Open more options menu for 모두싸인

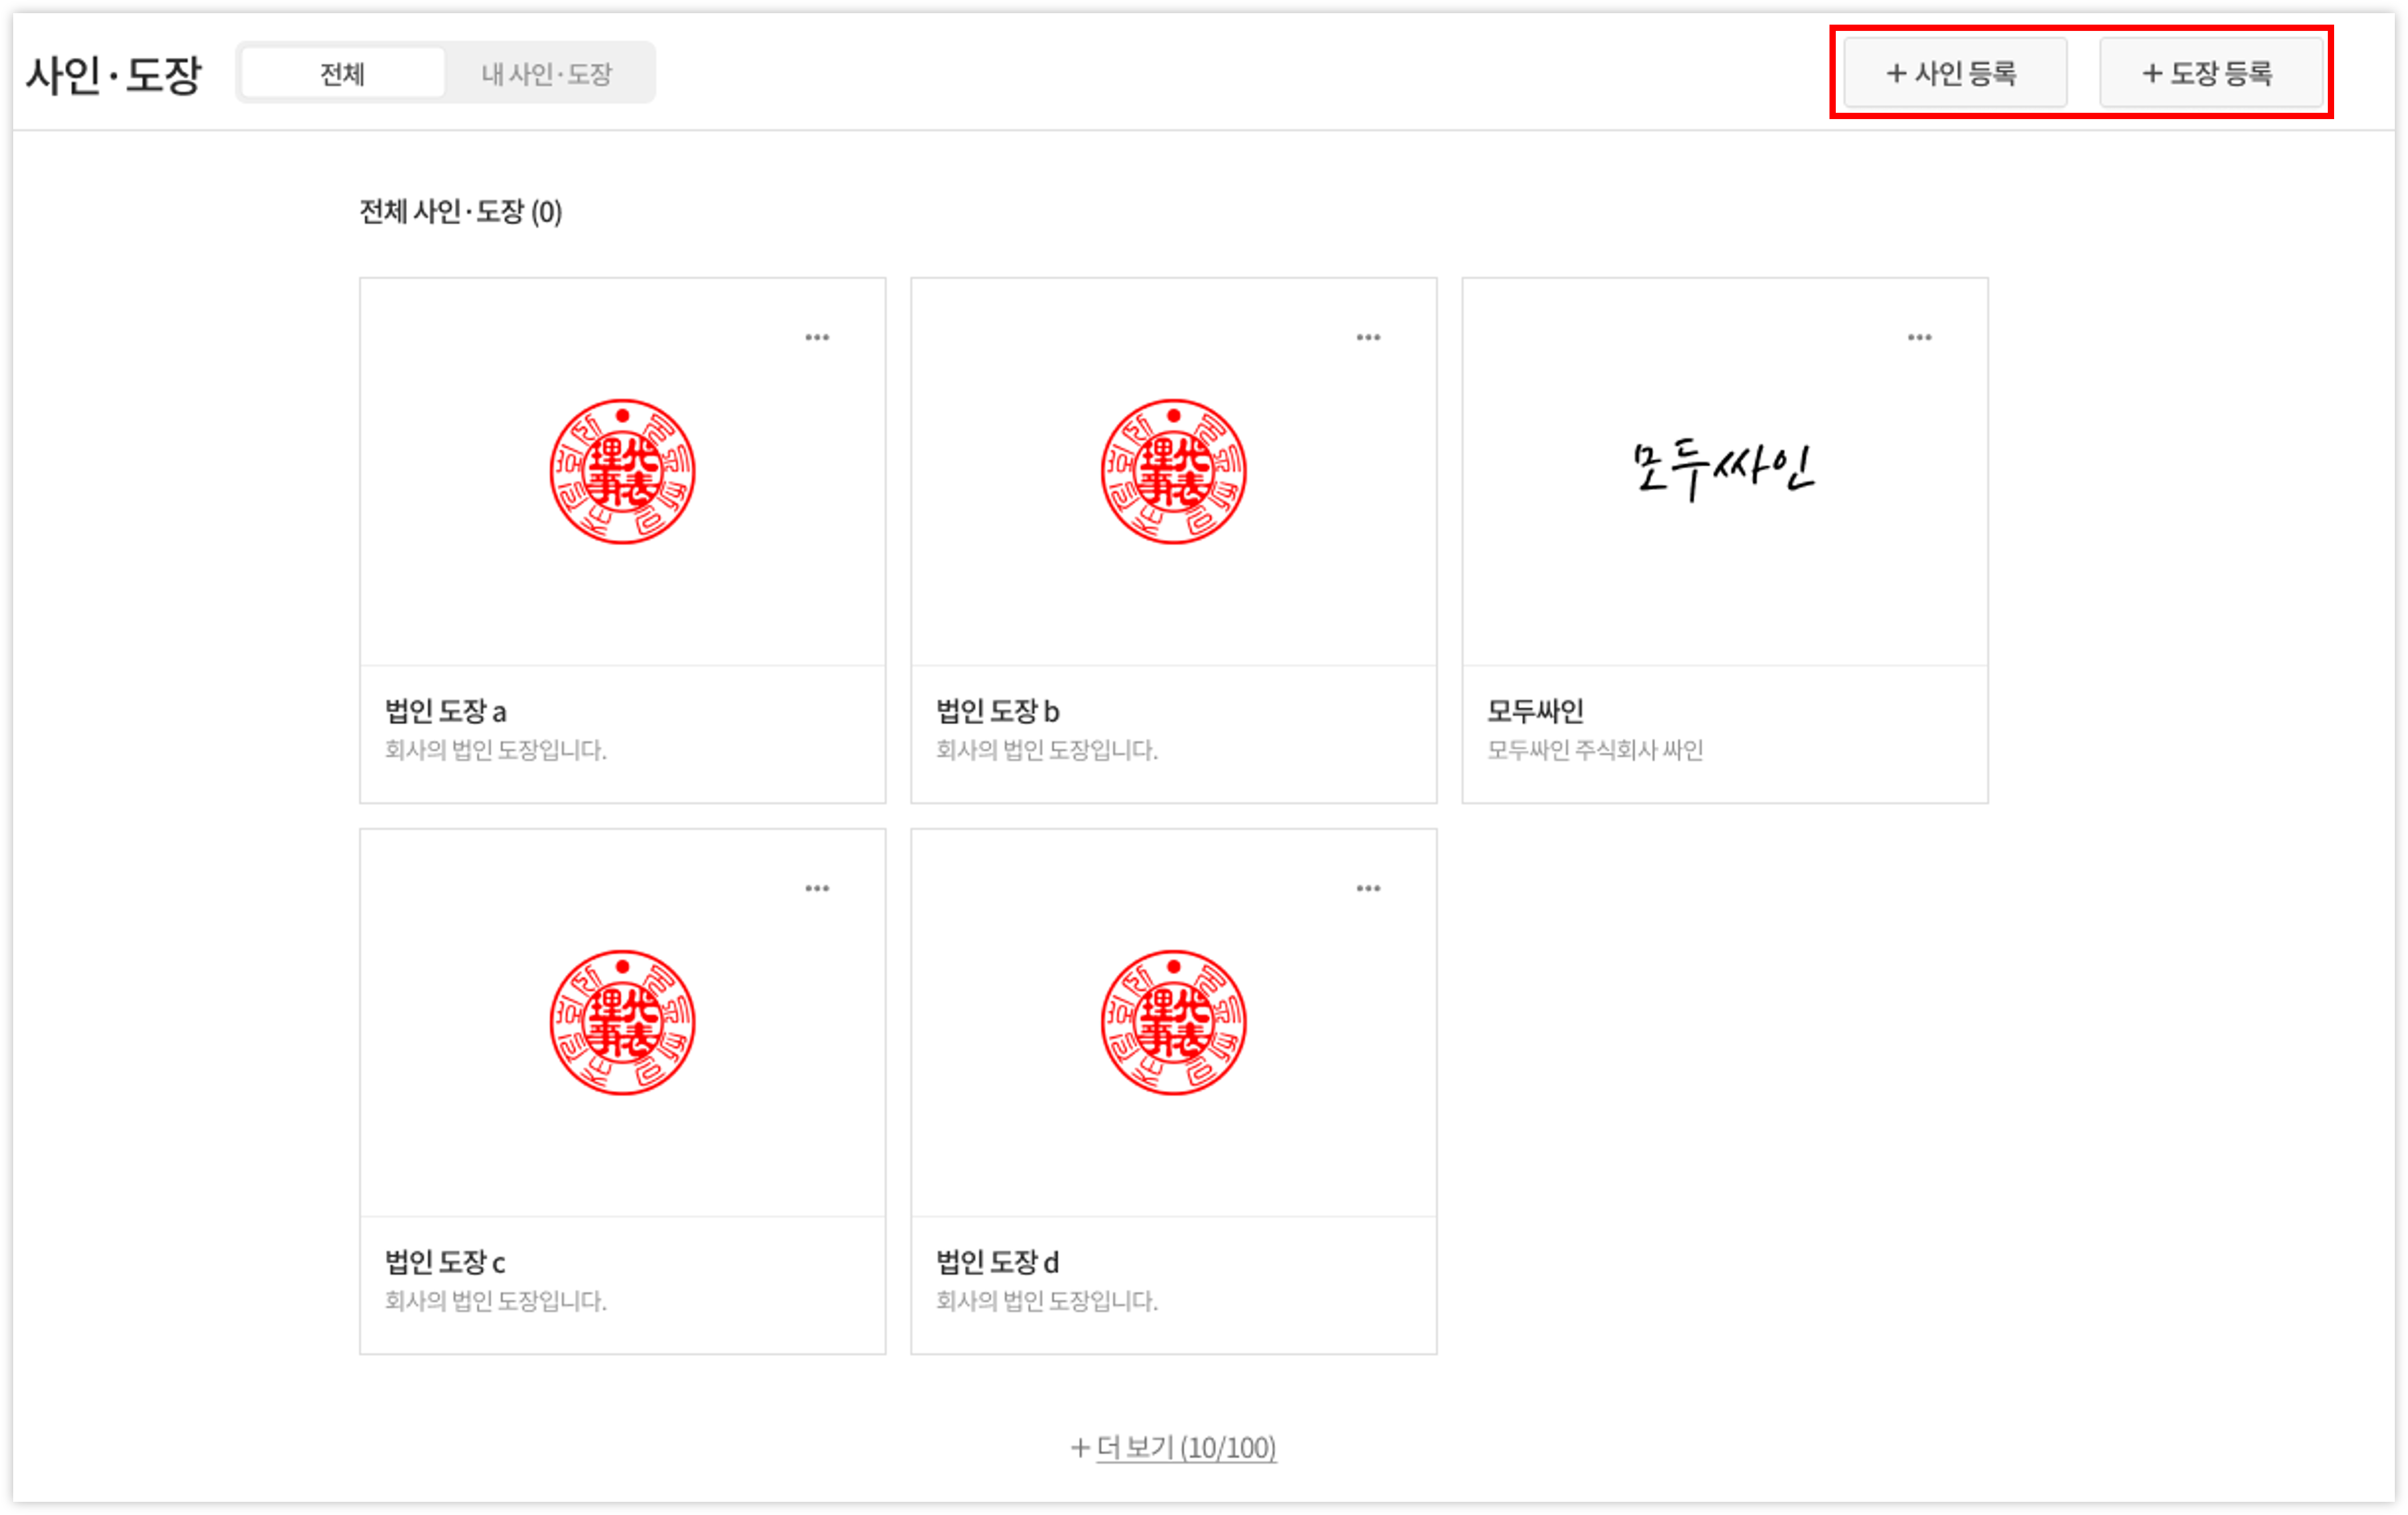(x=1919, y=338)
